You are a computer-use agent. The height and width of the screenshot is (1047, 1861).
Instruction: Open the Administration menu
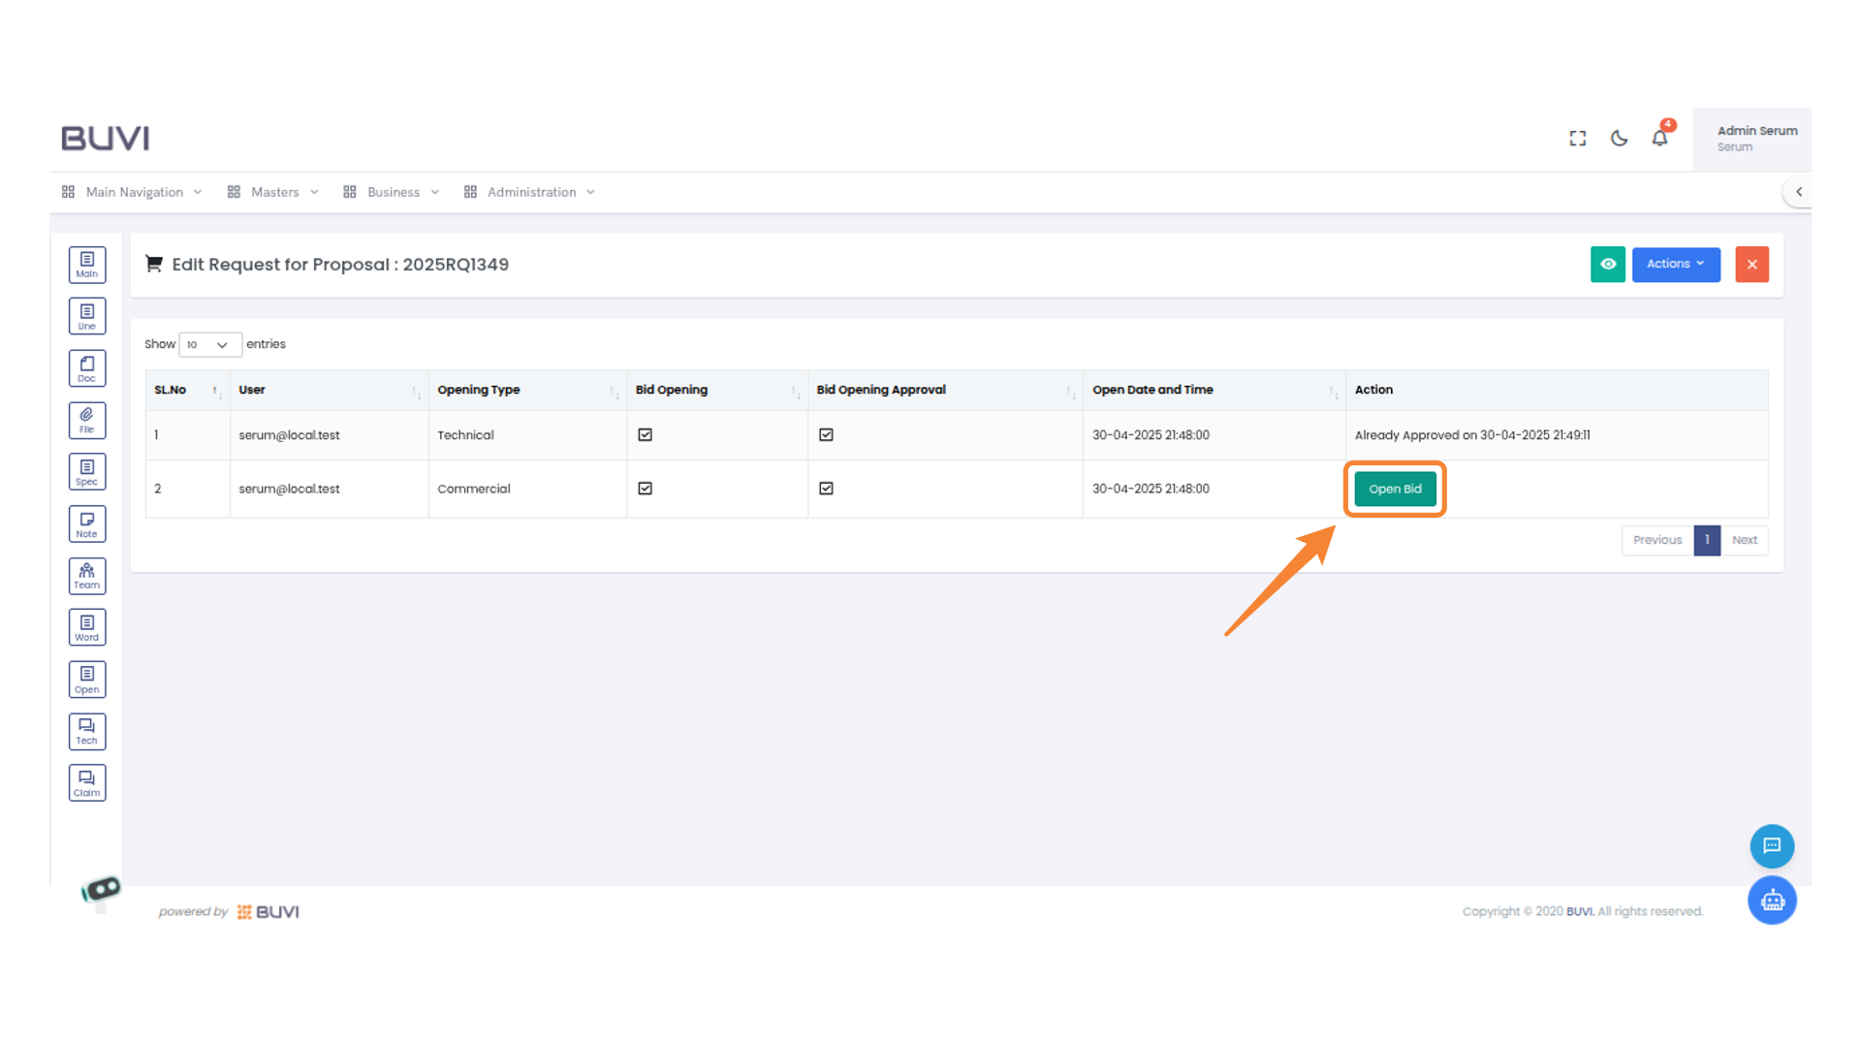click(x=531, y=192)
